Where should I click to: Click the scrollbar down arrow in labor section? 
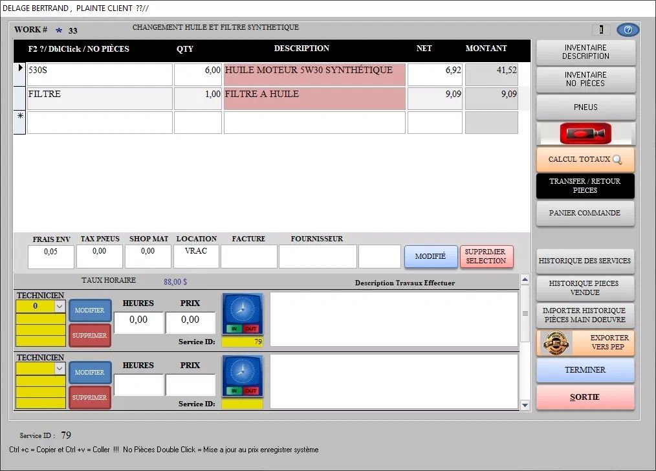525,405
